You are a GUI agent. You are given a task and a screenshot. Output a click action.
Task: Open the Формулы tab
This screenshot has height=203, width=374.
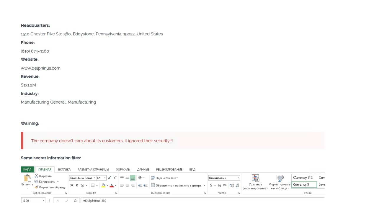coord(123,169)
